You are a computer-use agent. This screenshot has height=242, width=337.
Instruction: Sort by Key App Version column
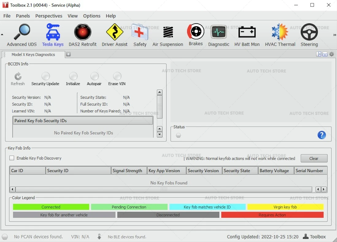click(167, 171)
